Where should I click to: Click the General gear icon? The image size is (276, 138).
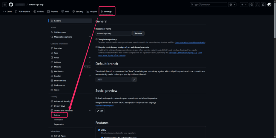point(52,21)
